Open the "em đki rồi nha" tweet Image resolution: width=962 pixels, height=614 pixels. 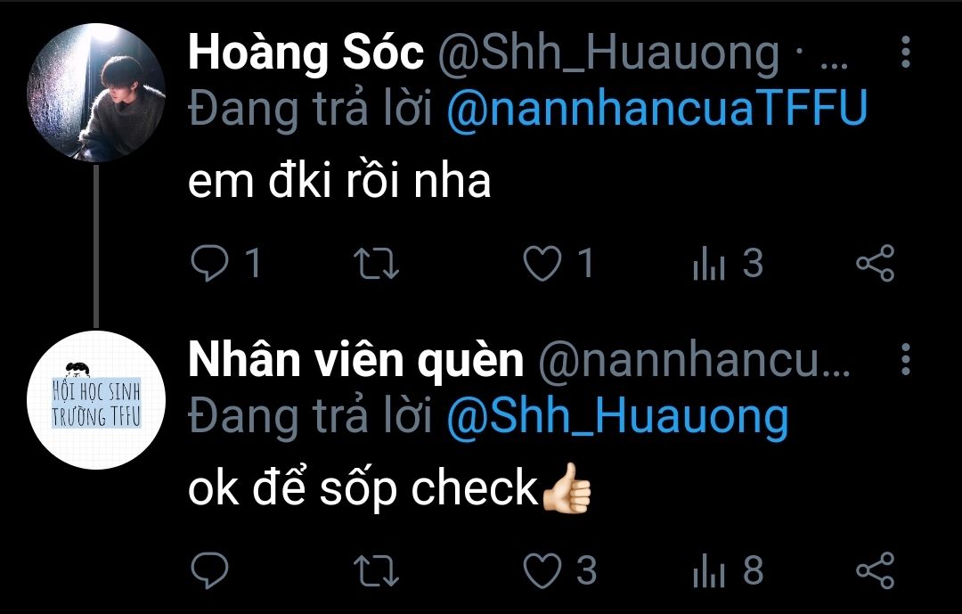click(339, 182)
